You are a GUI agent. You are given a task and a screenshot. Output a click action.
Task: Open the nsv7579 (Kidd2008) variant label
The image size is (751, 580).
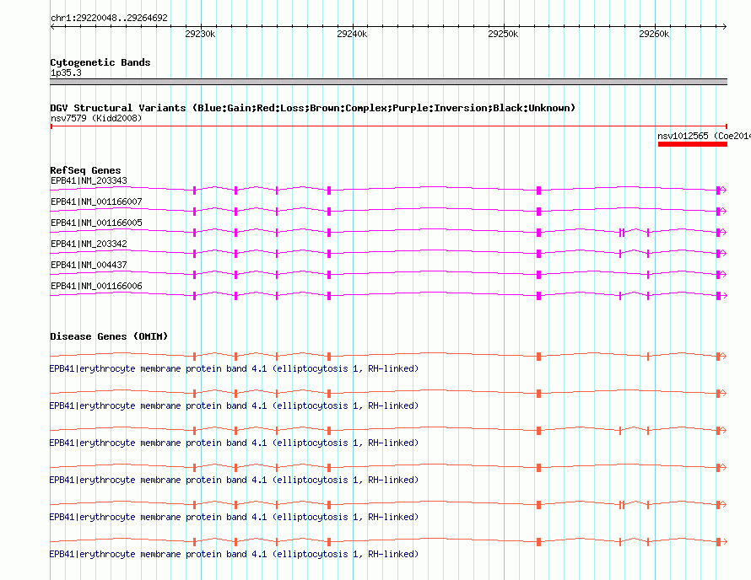point(96,118)
